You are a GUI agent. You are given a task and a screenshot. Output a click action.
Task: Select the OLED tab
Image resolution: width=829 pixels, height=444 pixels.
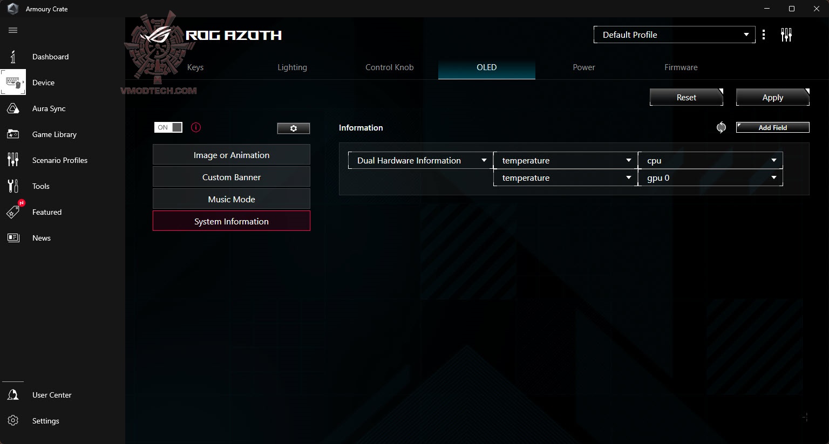coord(487,67)
